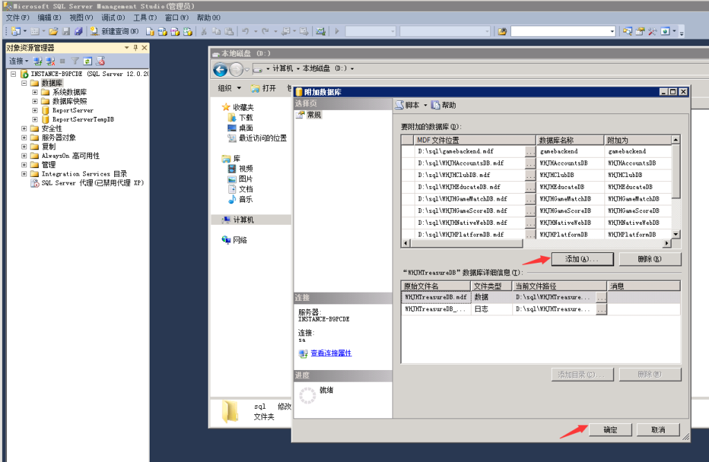Viewport: 709px width, 462px height.
Task: Click browse button beside gamebackend.mdf path
Action: click(x=530, y=151)
